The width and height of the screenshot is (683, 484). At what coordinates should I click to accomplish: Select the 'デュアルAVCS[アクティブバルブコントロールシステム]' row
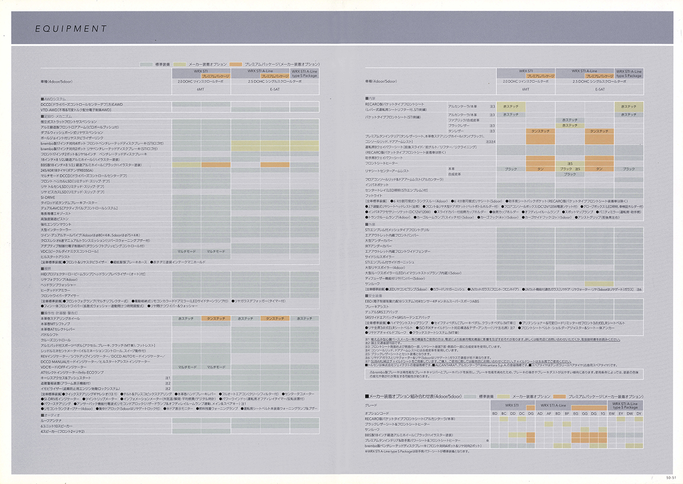pyautogui.click(x=179, y=208)
